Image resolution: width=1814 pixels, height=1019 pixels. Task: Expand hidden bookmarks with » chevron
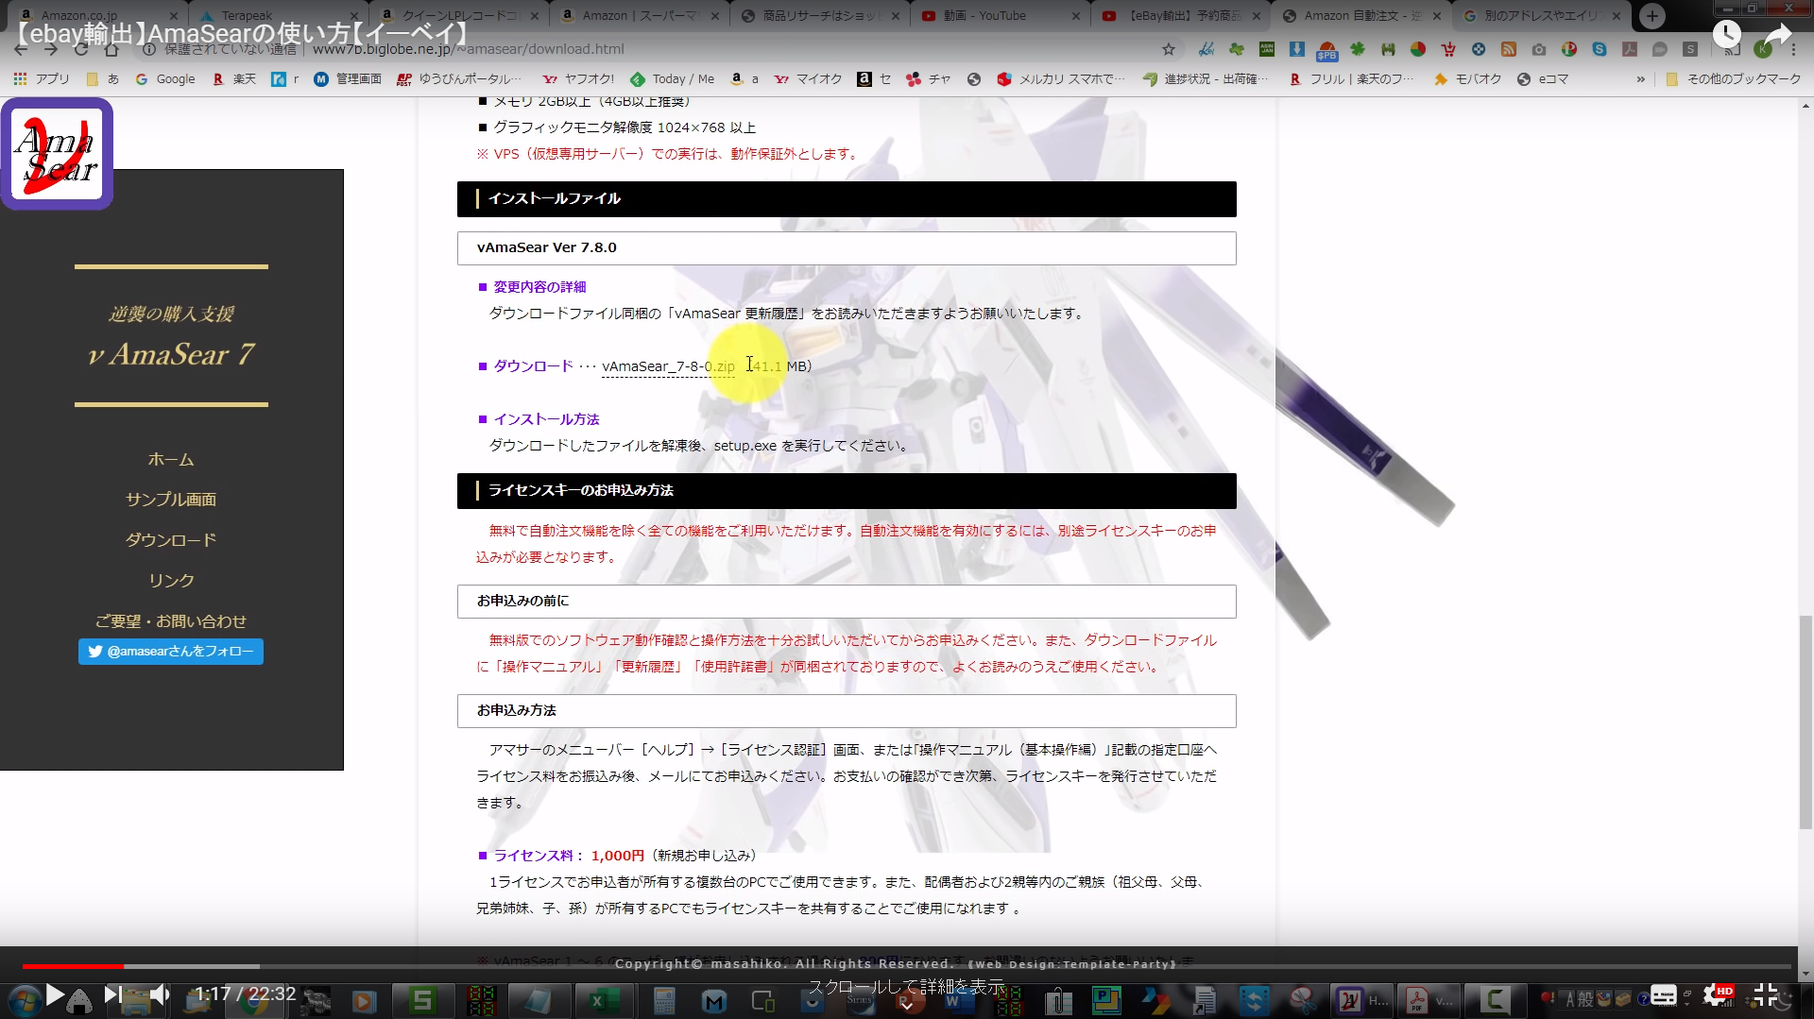[1640, 79]
